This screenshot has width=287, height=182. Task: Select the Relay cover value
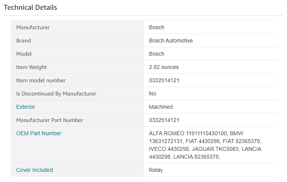tap(156, 170)
